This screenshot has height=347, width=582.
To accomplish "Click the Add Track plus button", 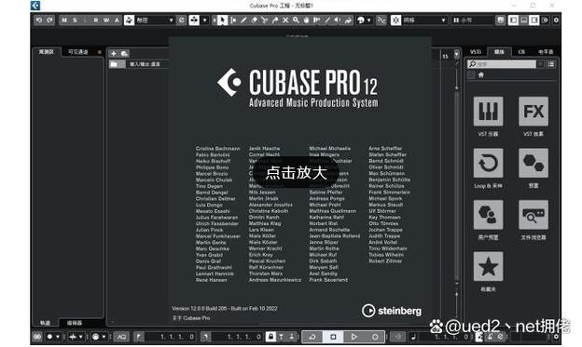I will coord(114,53).
